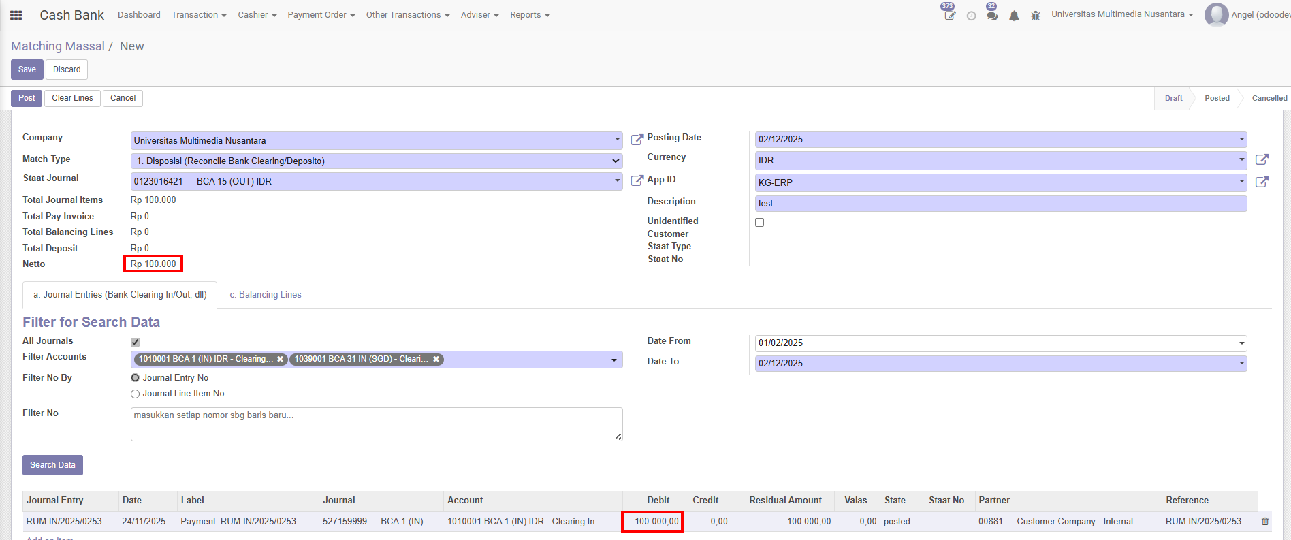This screenshot has width=1291, height=540.
Task: Click the Search Data button
Action: 52,465
